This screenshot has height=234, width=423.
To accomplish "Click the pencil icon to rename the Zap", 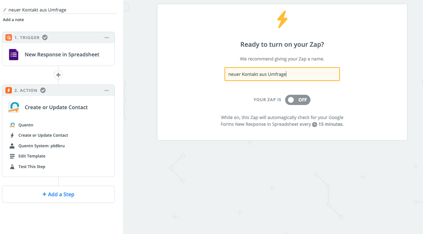I will click(4, 10).
